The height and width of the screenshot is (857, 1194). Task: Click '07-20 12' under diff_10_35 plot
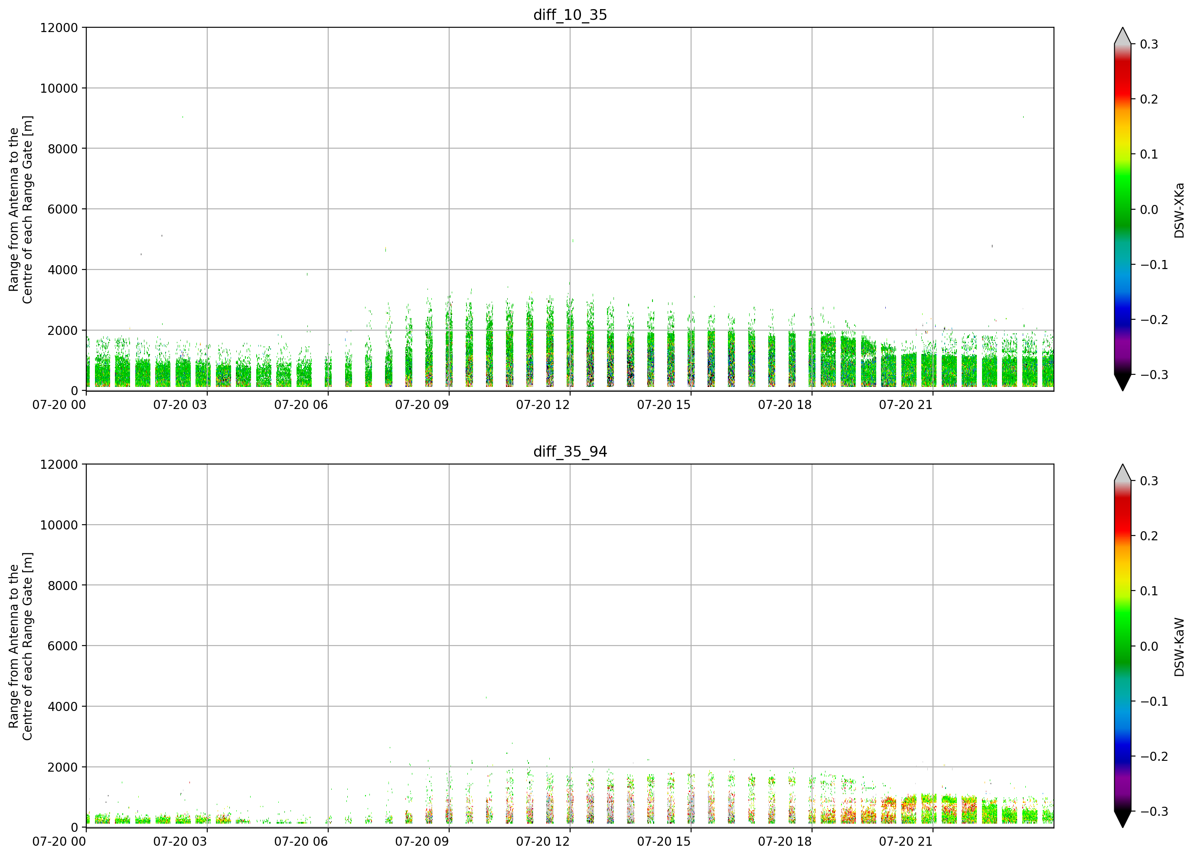pyautogui.click(x=543, y=405)
